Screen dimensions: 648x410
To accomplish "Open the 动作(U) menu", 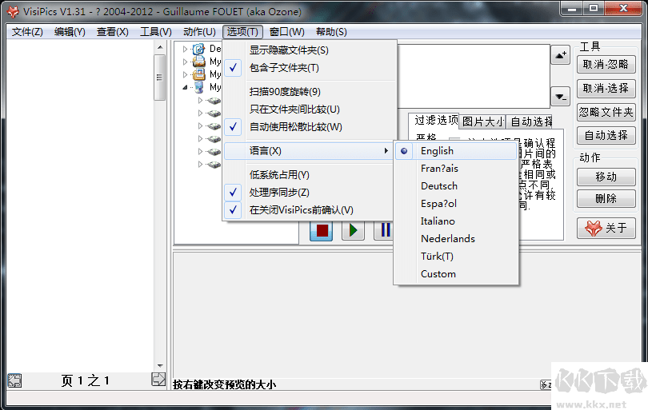I will pos(199,32).
